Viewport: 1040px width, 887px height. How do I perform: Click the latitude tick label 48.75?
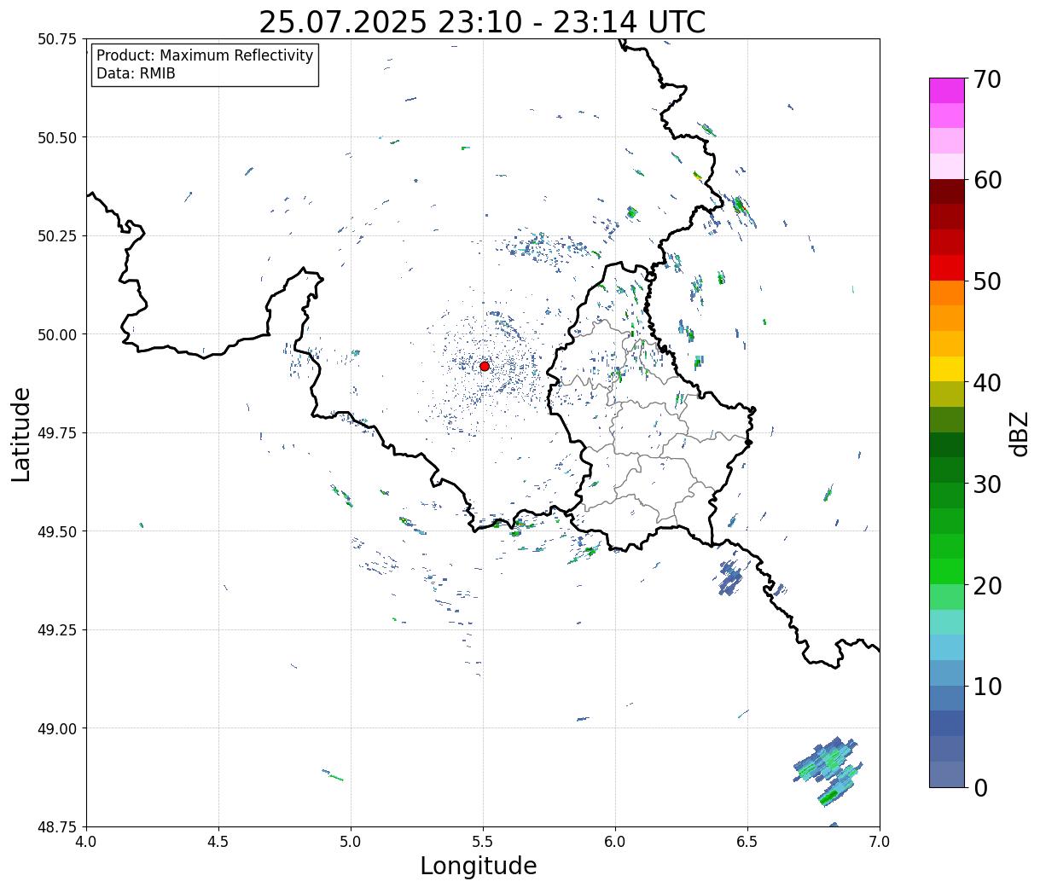[x=57, y=826]
